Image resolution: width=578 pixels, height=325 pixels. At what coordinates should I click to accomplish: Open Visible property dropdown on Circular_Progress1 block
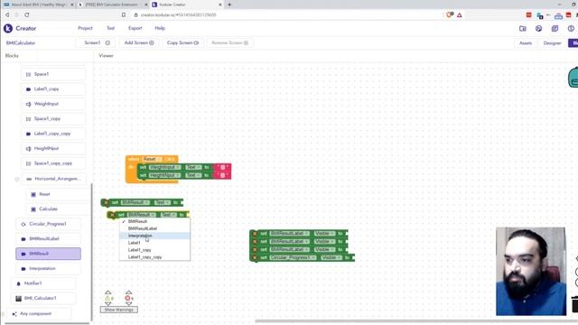[x=331, y=257]
